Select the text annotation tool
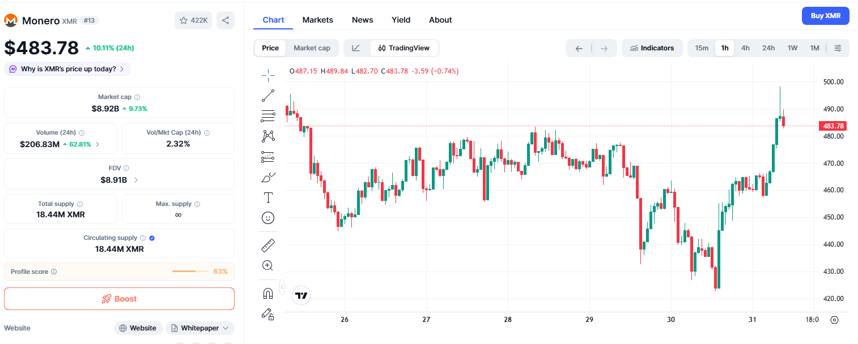858x344 pixels. pos(268,197)
